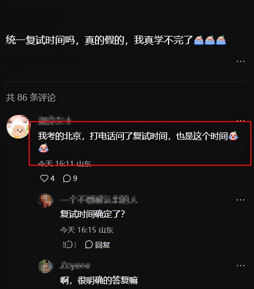This screenshot has width=254, height=289.
Task: Open three-dot menu for first comment
Action: 240,121
